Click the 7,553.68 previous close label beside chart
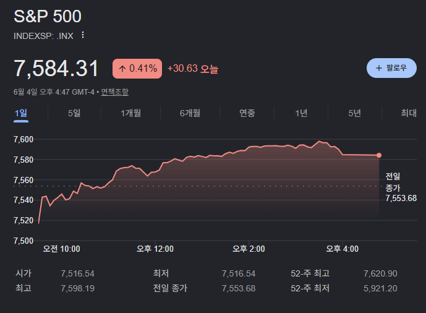This screenshot has width=426, height=313. pos(401,198)
